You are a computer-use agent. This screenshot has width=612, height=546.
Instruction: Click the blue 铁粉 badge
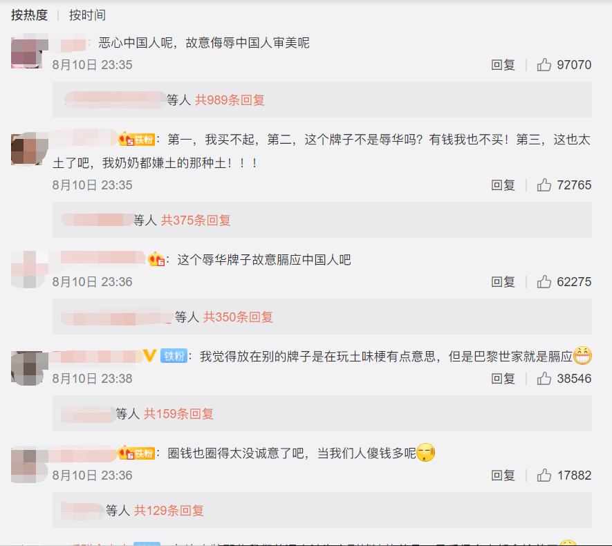point(174,356)
